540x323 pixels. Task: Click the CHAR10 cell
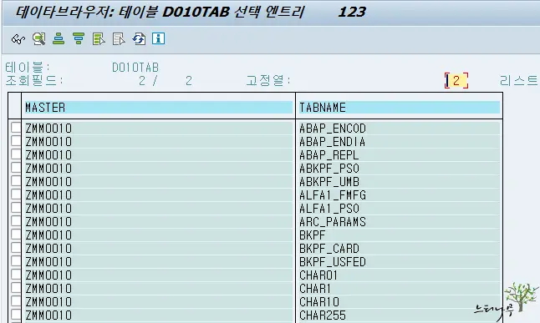click(399, 302)
